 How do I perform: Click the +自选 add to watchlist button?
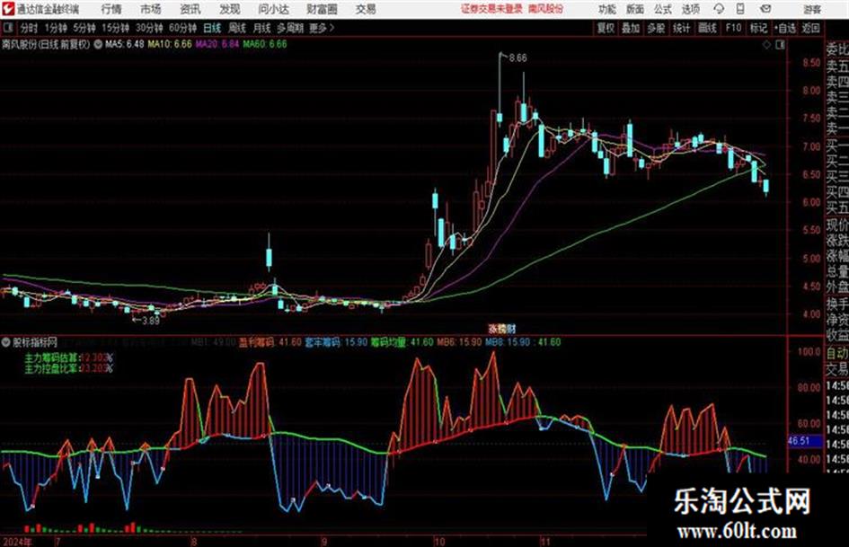click(785, 28)
